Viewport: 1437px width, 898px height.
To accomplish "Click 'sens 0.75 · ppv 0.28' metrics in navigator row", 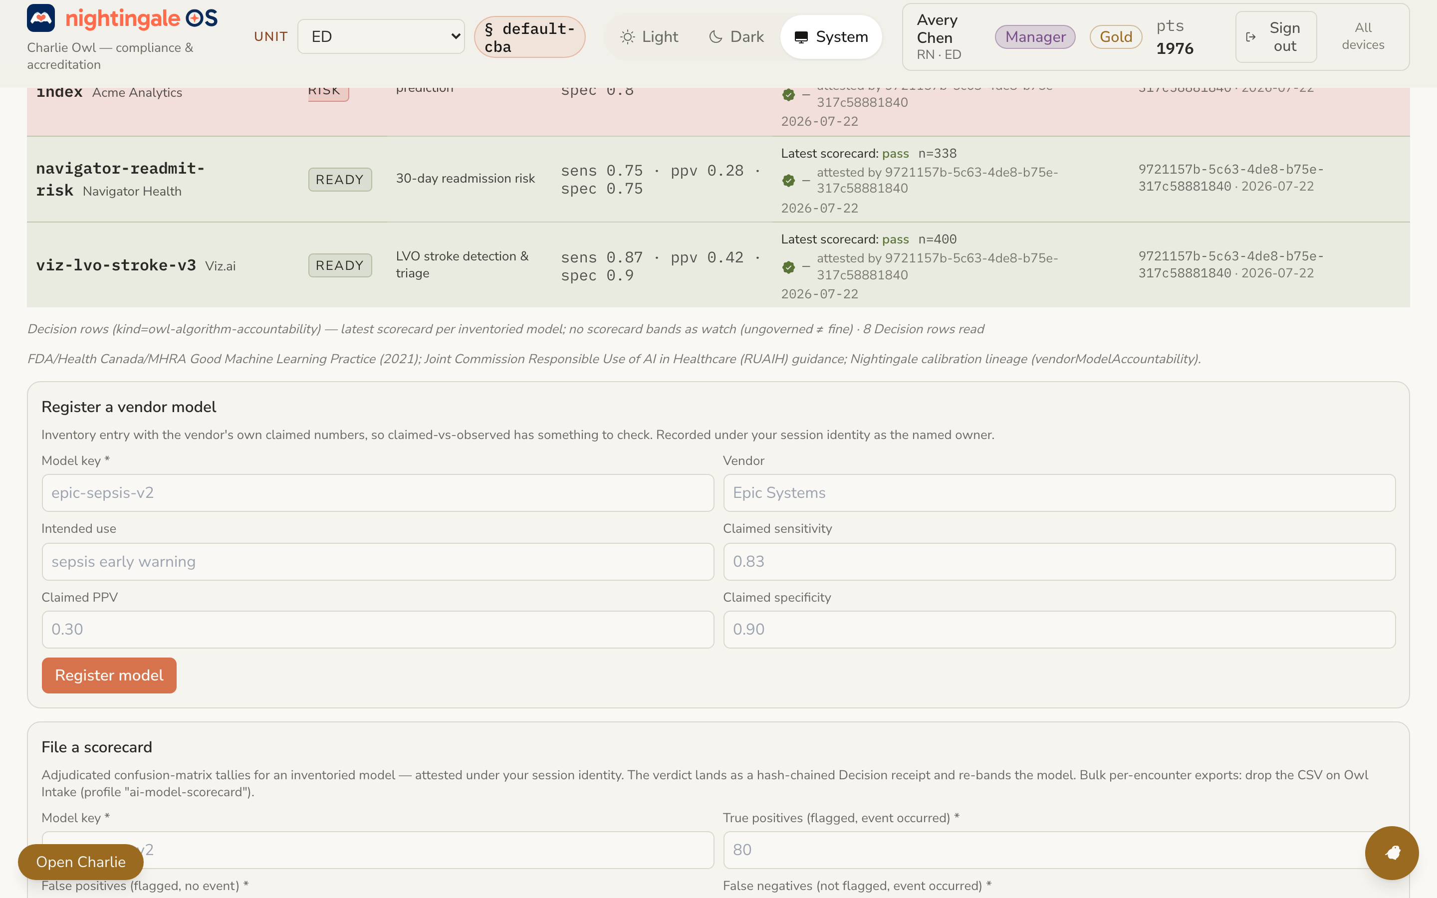I will pos(652,171).
